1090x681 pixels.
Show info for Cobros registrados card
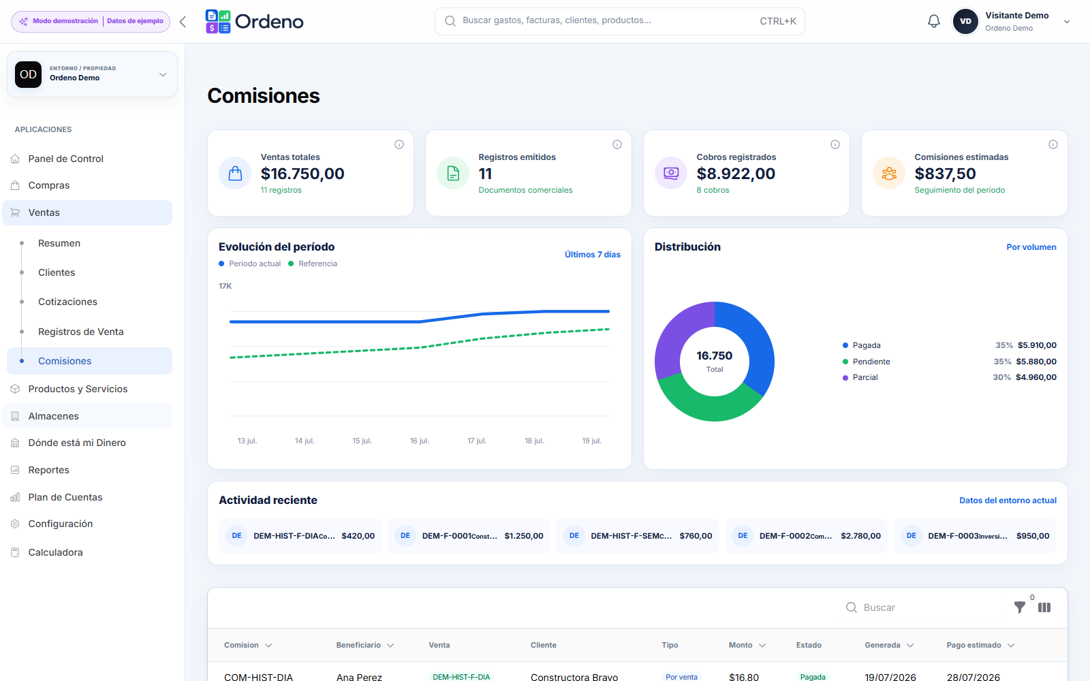coord(835,144)
